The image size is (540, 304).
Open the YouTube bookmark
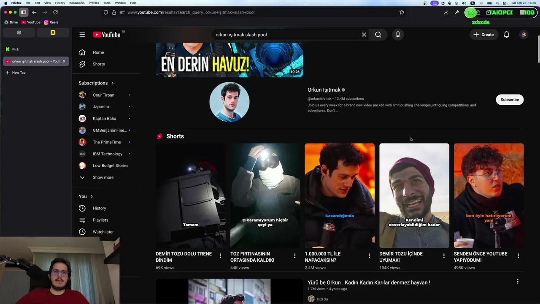click(x=31, y=22)
